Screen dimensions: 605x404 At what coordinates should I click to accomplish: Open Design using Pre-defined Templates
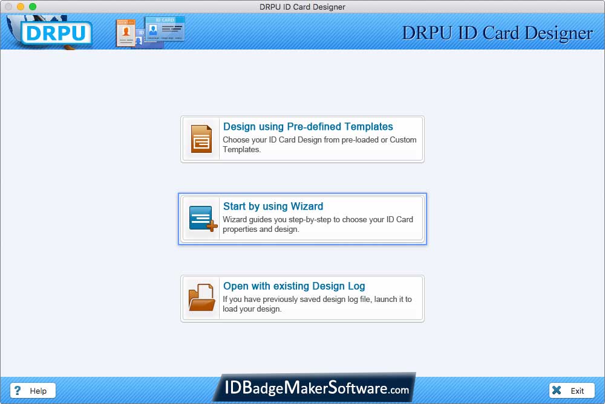[x=302, y=139]
